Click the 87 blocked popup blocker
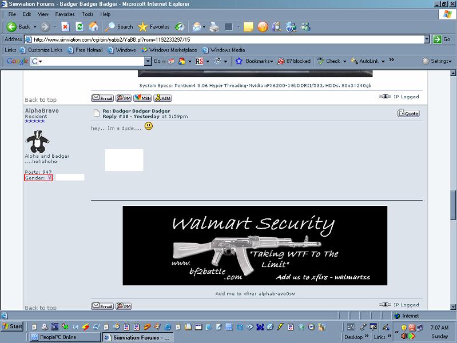457x343 pixels. 294,61
